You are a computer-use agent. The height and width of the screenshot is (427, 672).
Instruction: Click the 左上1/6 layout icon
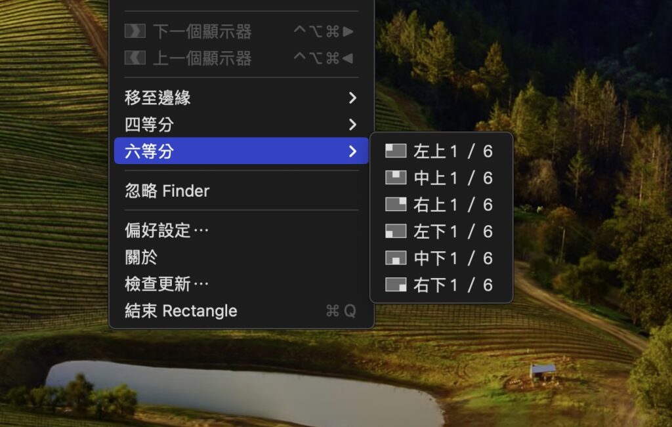[x=396, y=151]
